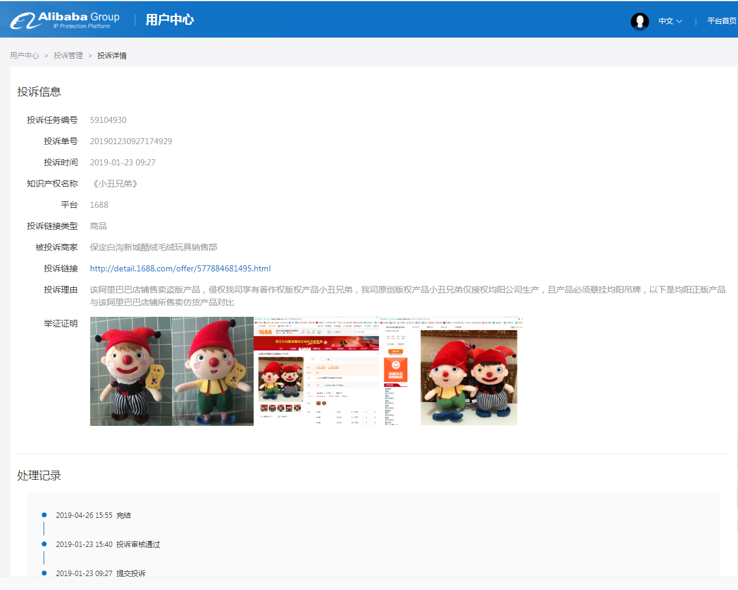Click the 被投诉商家 label
This screenshot has width=738, height=590.
point(56,247)
